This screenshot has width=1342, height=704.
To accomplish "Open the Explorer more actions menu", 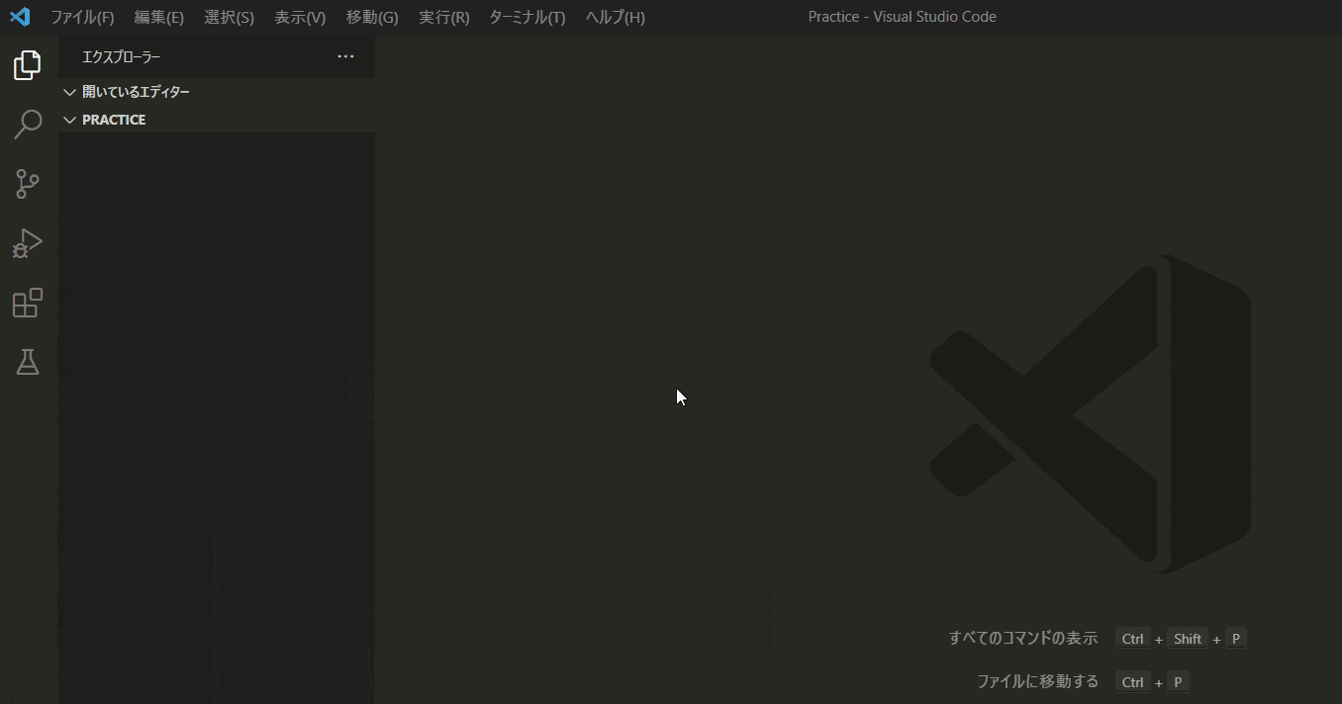I will coord(345,56).
